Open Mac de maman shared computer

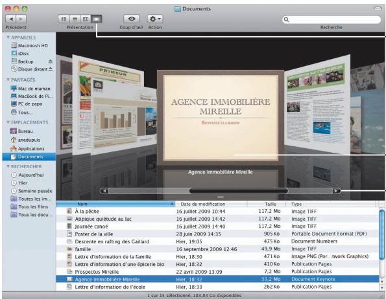[30, 89]
